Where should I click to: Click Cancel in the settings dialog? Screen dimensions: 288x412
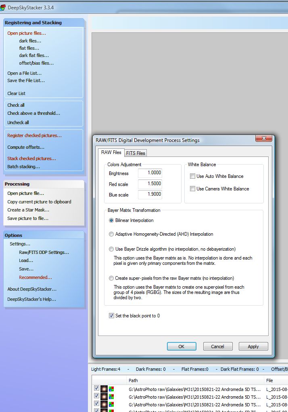click(x=217, y=347)
